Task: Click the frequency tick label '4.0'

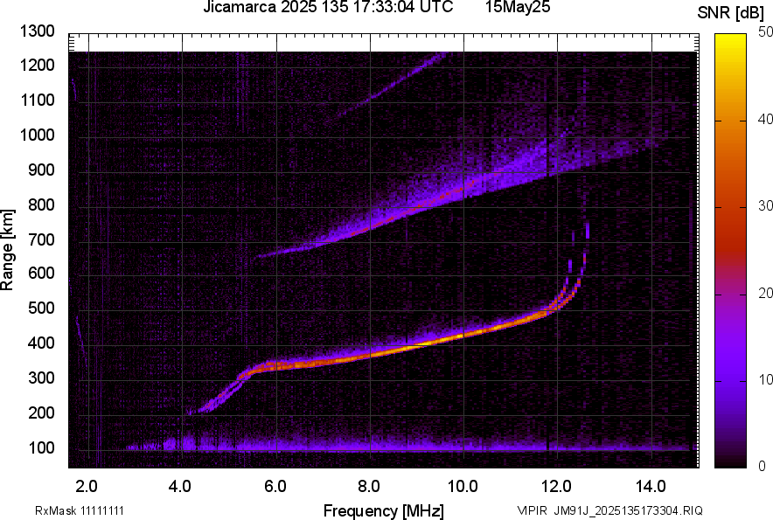Action: 180,487
